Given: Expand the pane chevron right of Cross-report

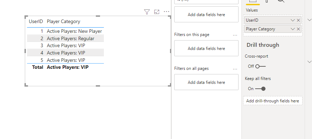Looking at the screenshot, I should coord(310,62).
